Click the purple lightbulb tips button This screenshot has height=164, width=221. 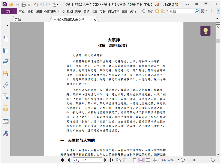tap(205, 31)
